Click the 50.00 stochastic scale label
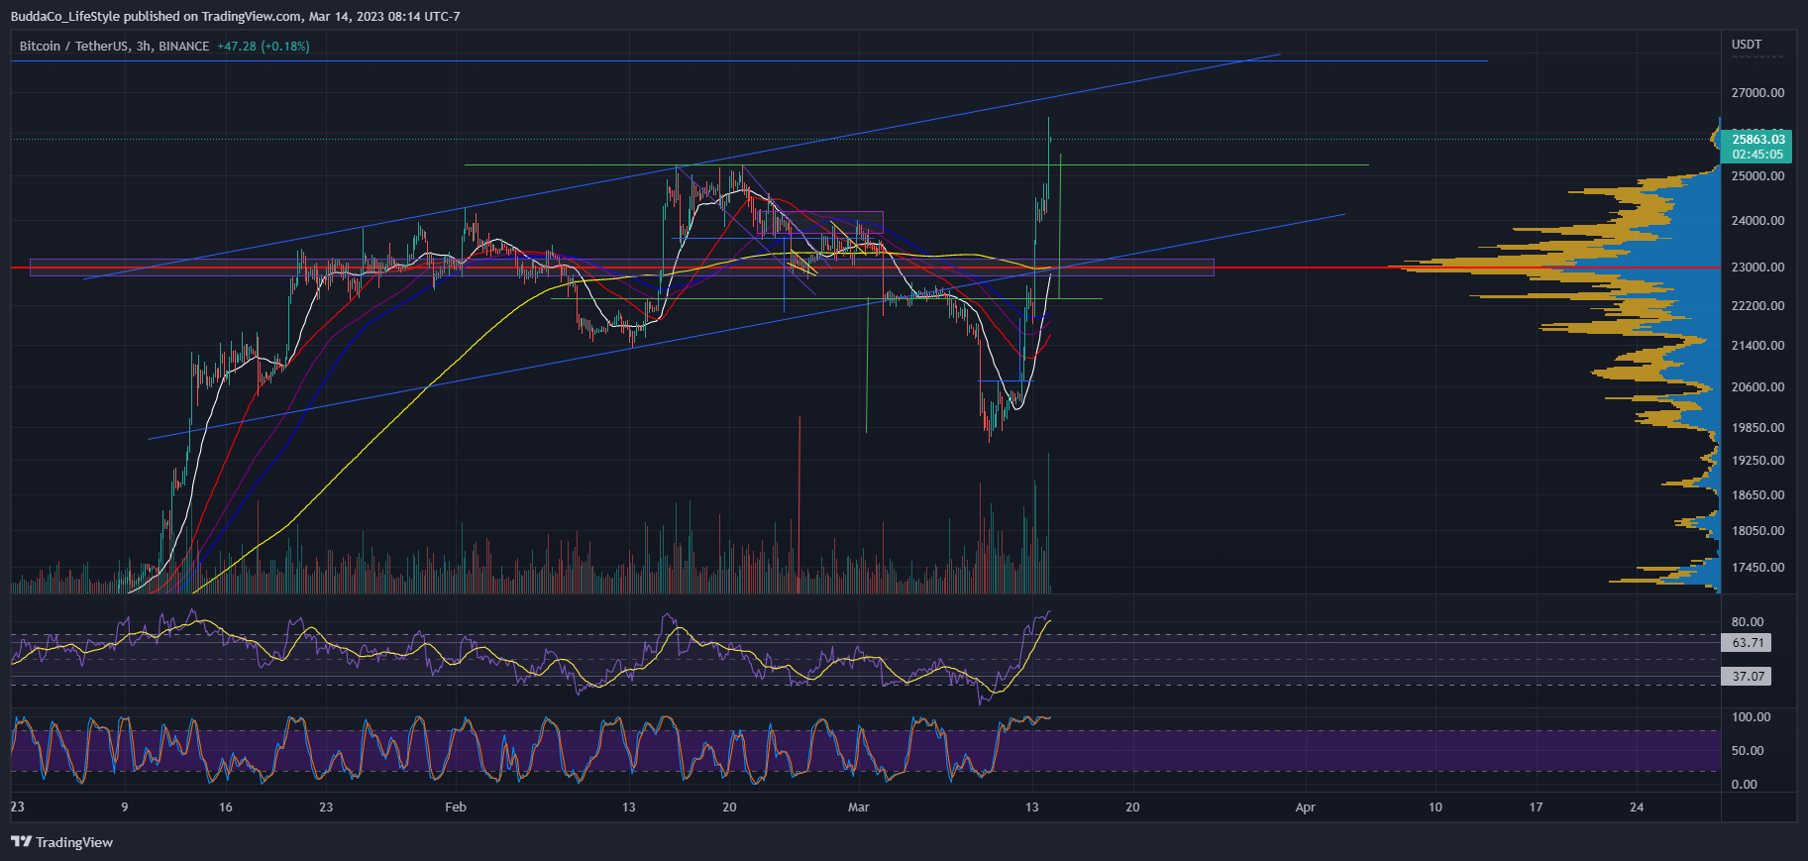 1748,751
